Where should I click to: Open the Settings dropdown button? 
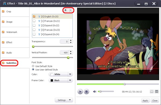pyautogui.click(x=64, y=100)
